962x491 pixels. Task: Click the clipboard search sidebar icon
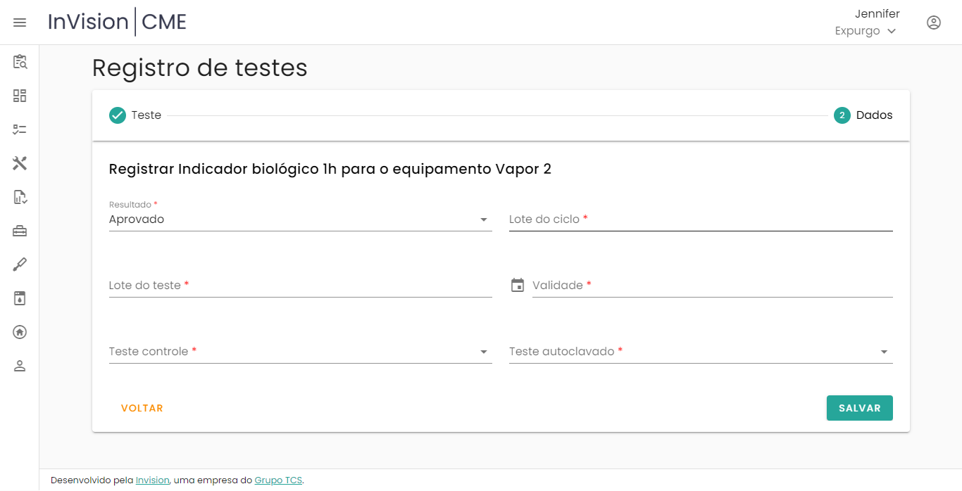[20, 62]
